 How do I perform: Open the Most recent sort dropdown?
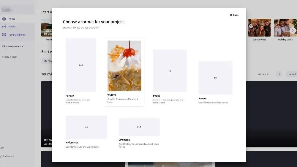pyautogui.click(x=264, y=74)
